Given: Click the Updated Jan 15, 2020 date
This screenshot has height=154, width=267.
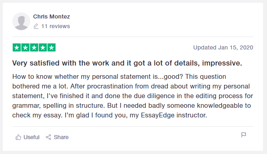Looking at the screenshot, I should tap(223, 47).
